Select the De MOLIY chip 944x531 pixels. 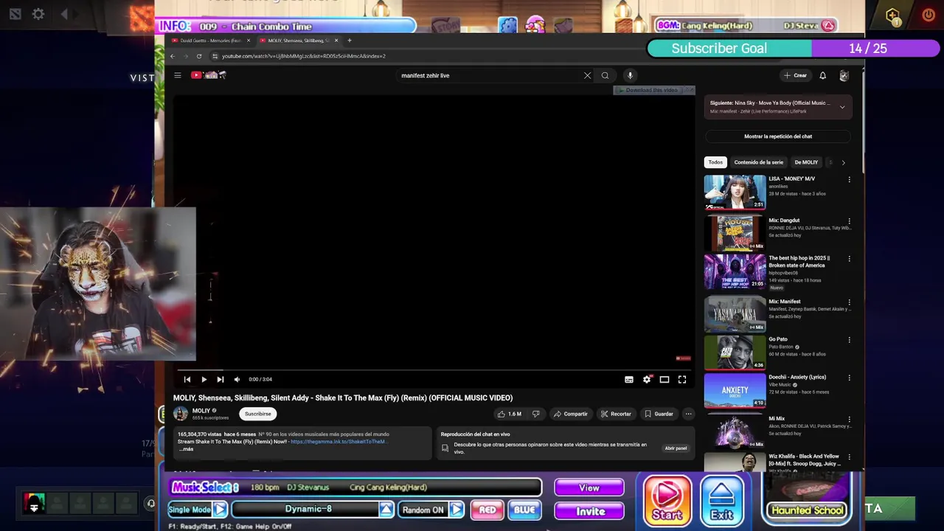(806, 162)
